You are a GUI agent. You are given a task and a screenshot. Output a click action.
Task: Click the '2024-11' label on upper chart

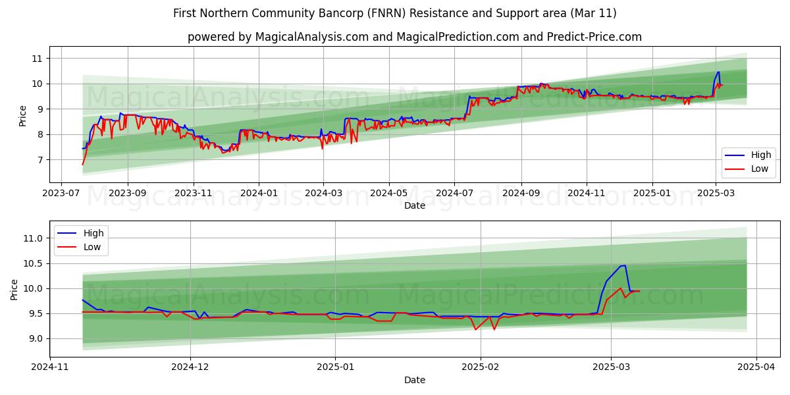(587, 194)
